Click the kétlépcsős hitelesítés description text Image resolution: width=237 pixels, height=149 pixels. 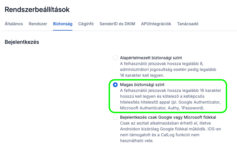click(170, 99)
